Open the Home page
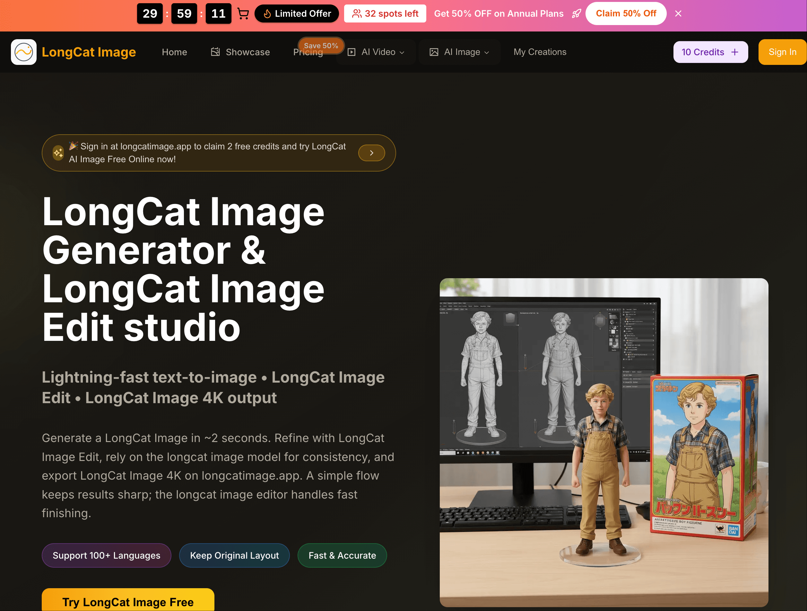 click(174, 52)
